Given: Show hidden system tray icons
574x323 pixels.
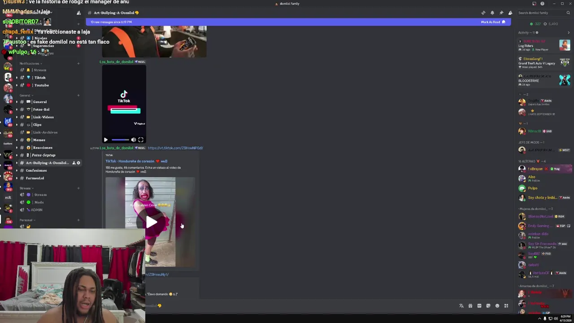Looking at the screenshot, I should 539,319.
